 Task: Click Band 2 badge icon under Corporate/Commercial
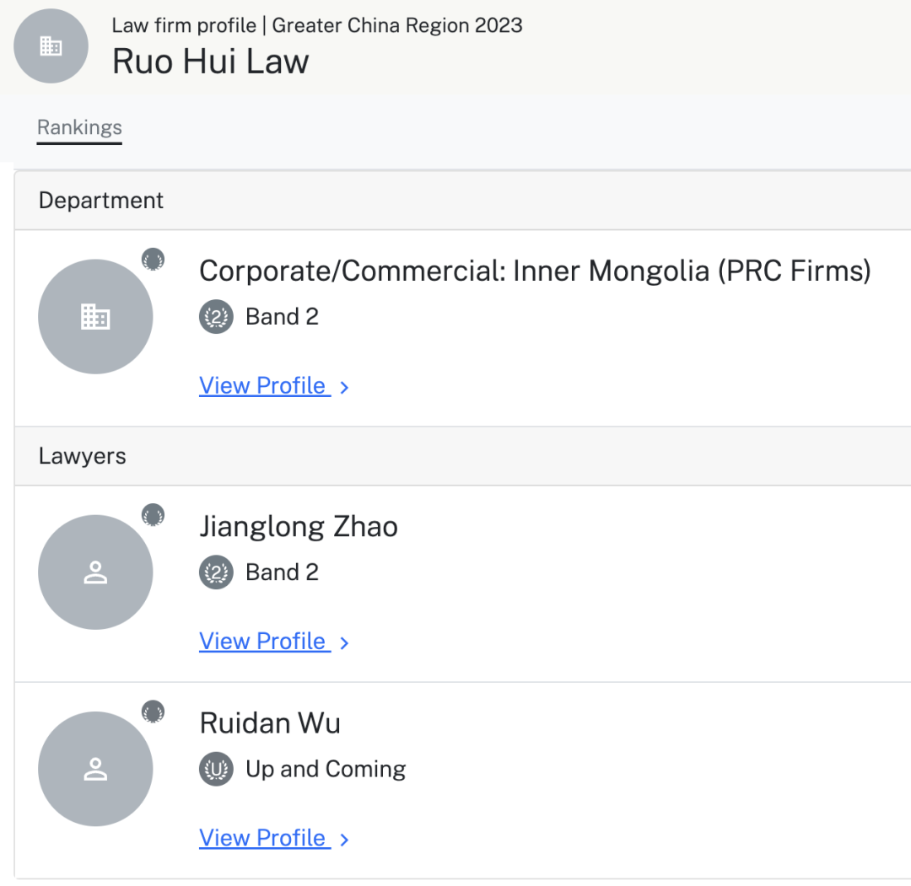pos(216,317)
